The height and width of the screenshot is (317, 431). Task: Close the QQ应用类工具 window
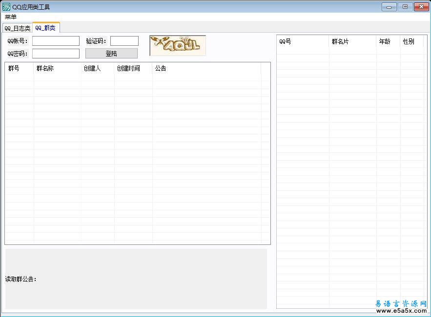(x=421, y=7)
